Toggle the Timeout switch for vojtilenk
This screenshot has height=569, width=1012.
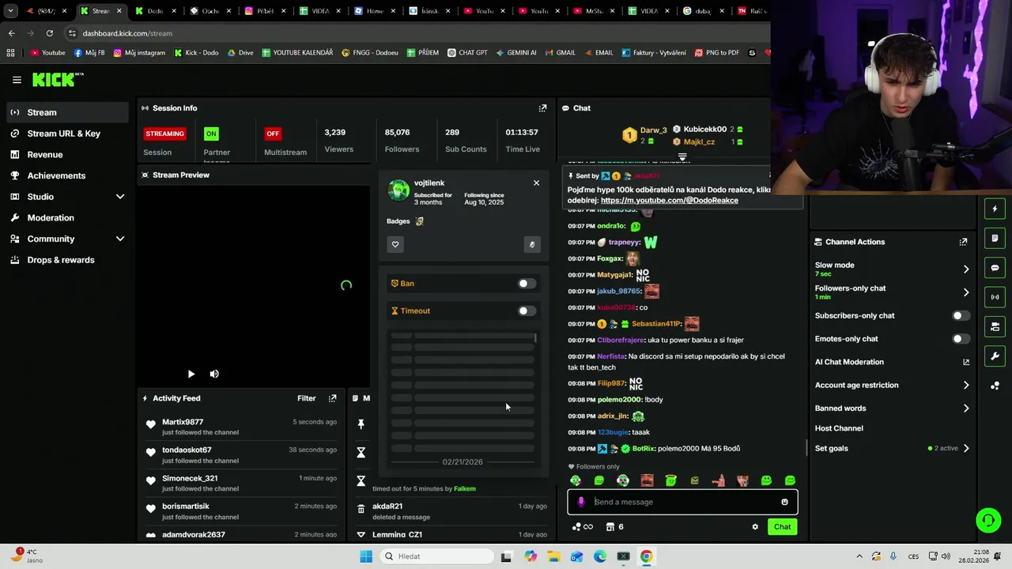(527, 311)
